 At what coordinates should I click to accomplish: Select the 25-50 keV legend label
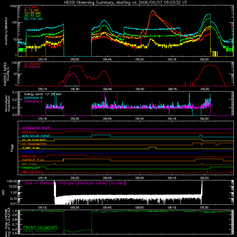[x=33, y=16]
